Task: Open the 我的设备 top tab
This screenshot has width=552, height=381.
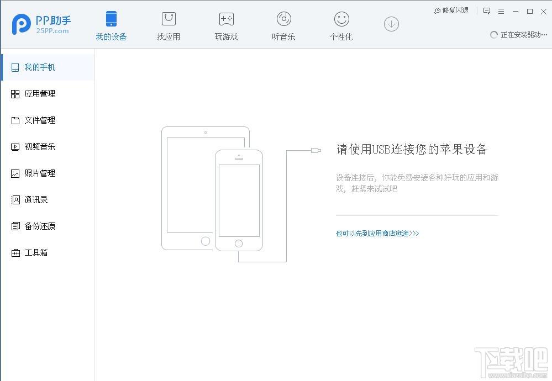Action: pos(111,26)
